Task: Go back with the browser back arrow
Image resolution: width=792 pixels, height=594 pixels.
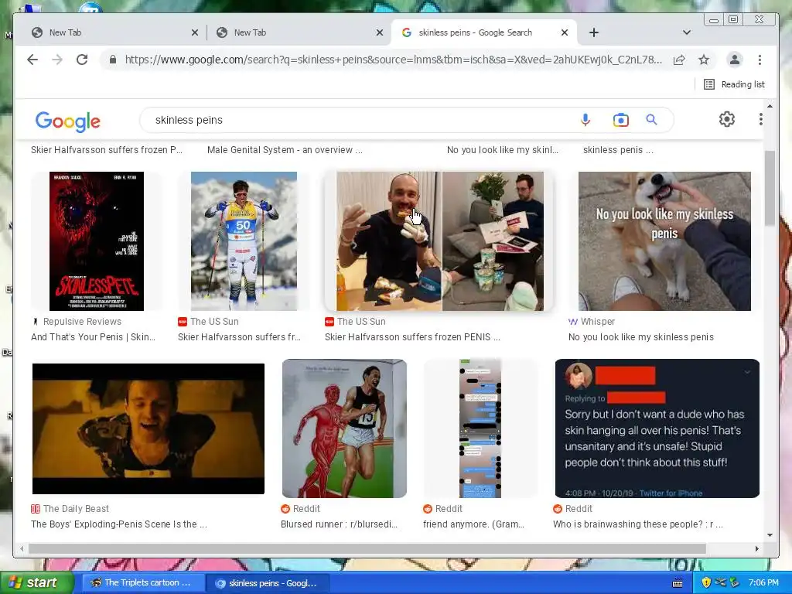Action: pyautogui.click(x=32, y=60)
